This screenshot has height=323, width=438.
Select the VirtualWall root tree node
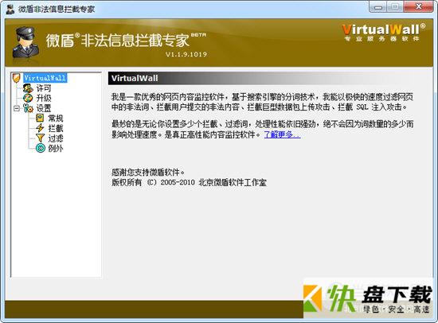tap(45, 78)
